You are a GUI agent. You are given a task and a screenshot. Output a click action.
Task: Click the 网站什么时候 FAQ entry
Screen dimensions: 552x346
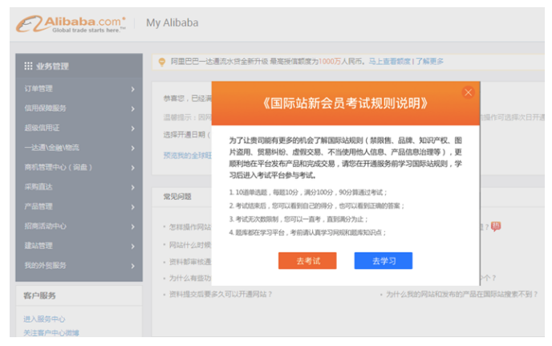click(x=190, y=245)
